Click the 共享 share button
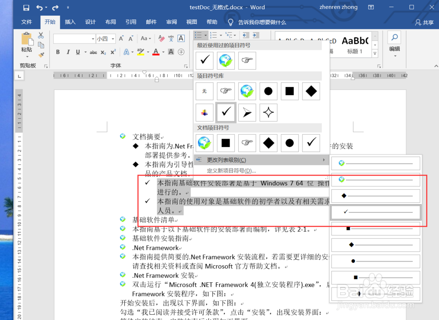This screenshot has height=320, width=439. (x=425, y=22)
